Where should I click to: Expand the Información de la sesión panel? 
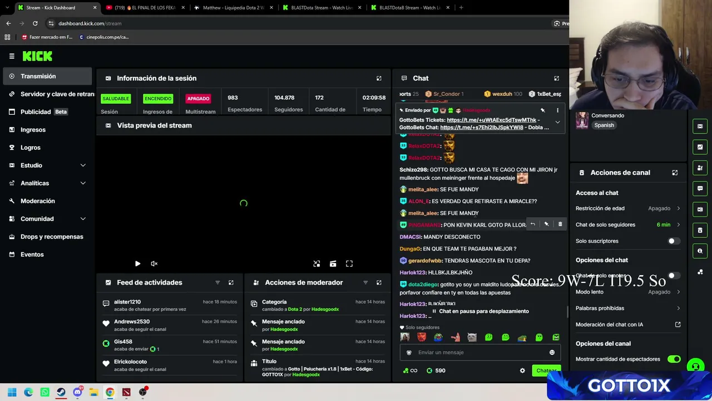pos(379,79)
